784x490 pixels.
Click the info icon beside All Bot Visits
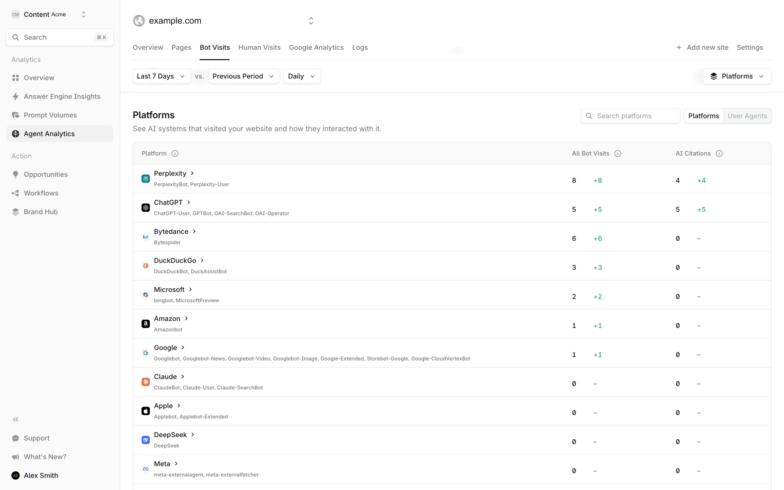[618, 154]
